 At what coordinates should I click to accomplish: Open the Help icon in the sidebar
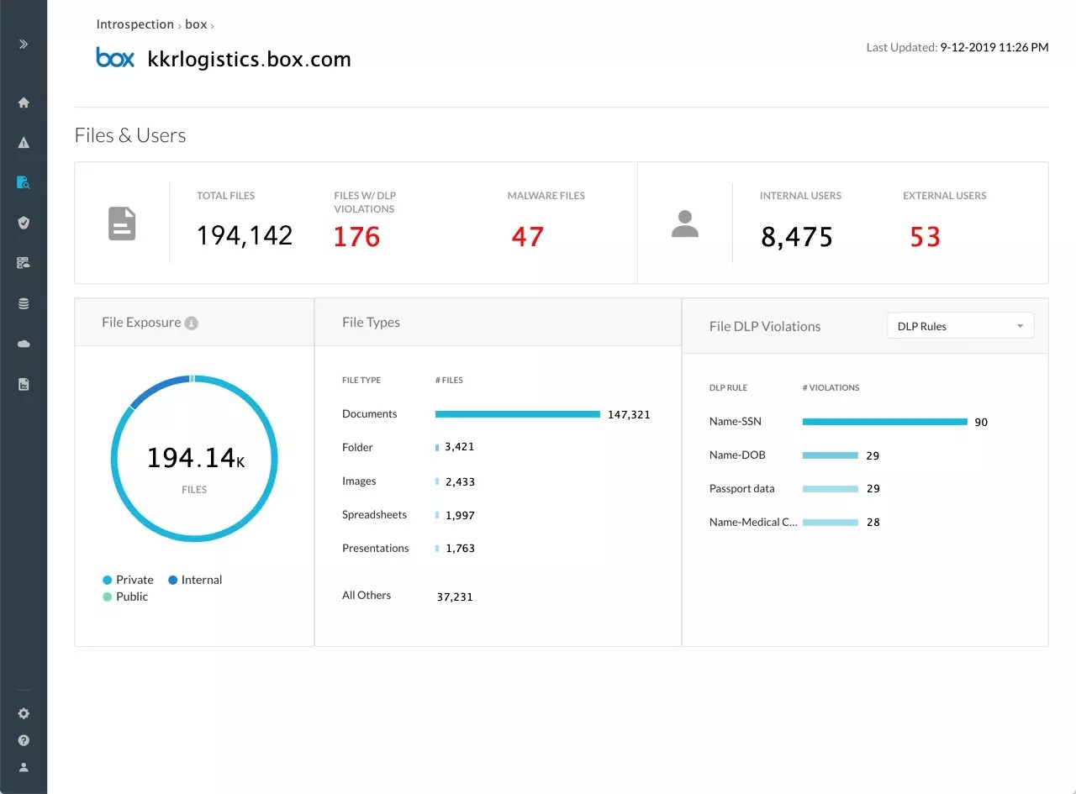(24, 740)
